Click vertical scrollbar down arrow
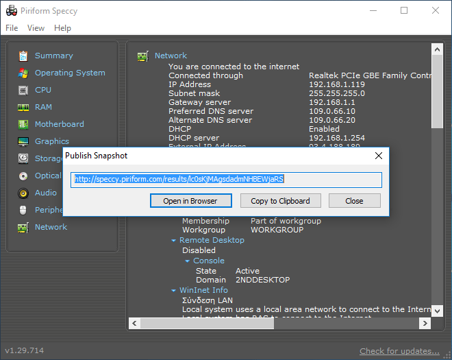This screenshot has height=360, width=452. (x=437, y=311)
